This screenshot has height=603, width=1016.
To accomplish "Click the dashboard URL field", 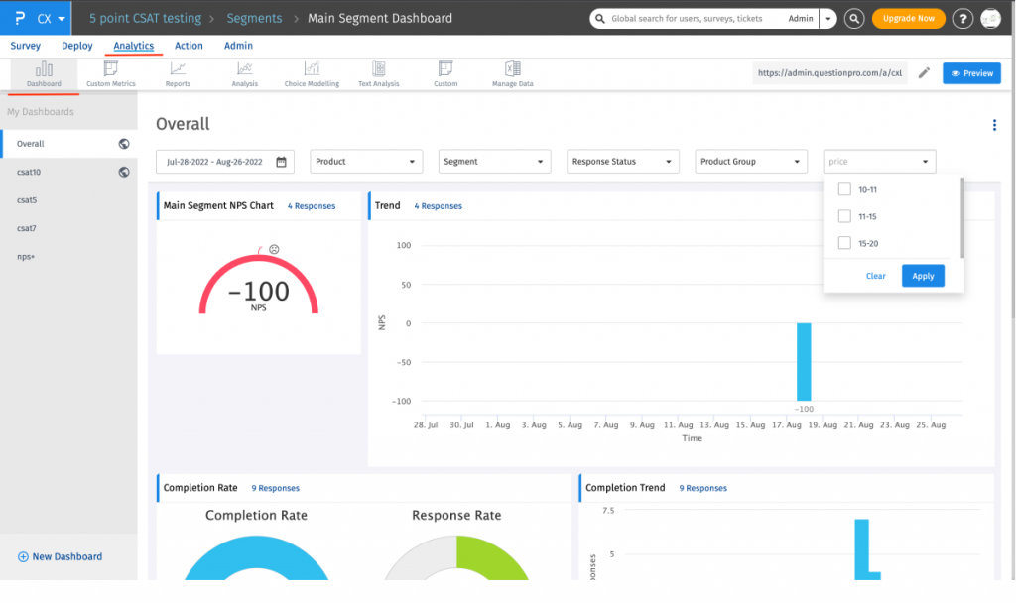I will pyautogui.click(x=830, y=73).
